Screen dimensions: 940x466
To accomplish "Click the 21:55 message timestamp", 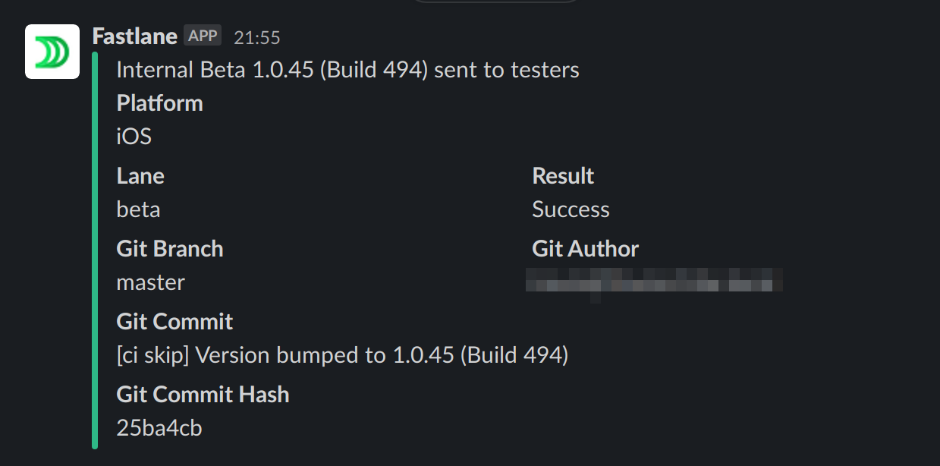I will click(257, 37).
